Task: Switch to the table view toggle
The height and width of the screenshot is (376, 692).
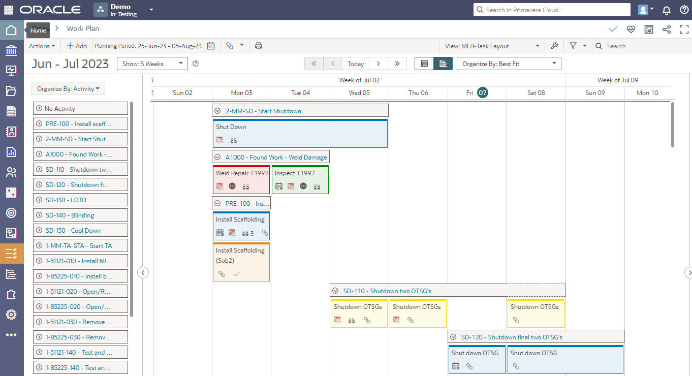Action: click(x=424, y=63)
